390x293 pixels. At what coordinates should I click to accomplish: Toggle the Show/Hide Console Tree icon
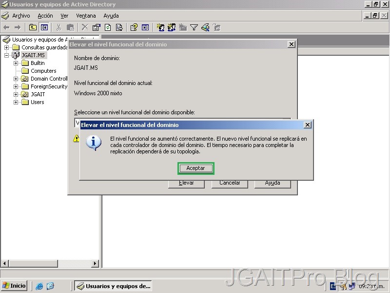click(44, 27)
